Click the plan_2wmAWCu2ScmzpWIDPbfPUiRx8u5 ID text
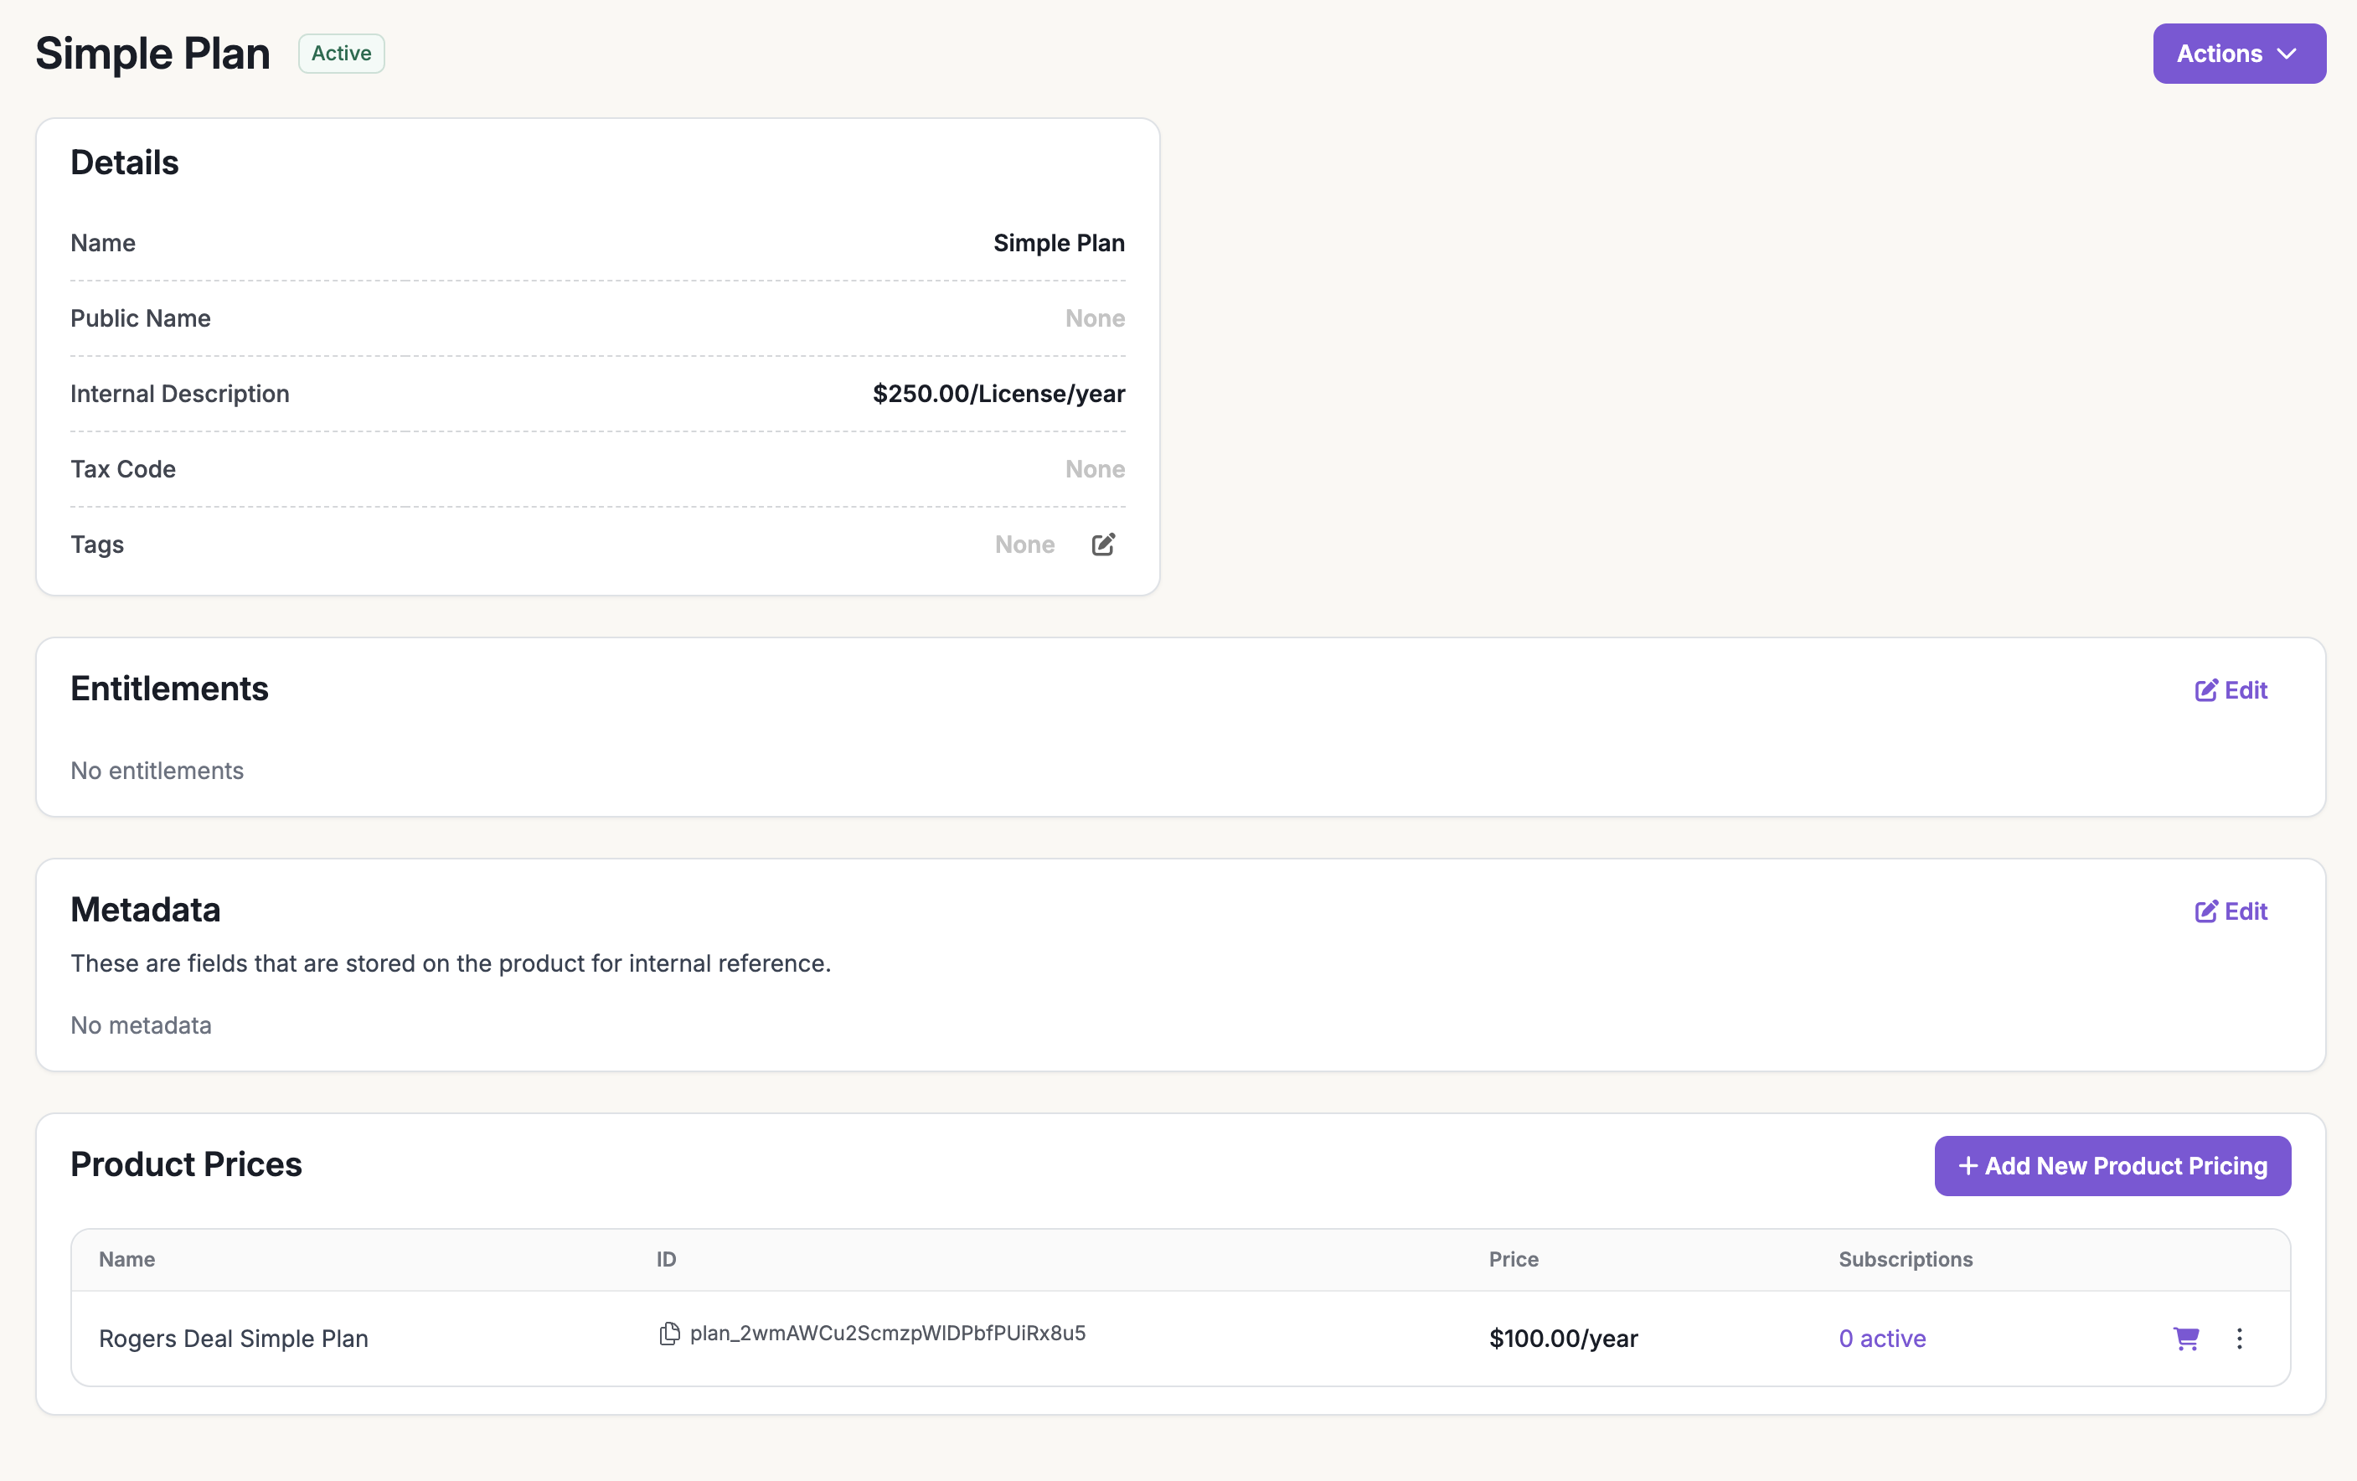The width and height of the screenshot is (2357, 1481). click(x=887, y=1334)
